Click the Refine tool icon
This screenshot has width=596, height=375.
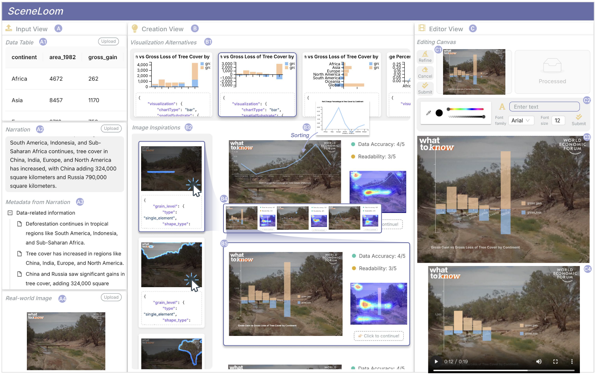[x=425, y=54]
